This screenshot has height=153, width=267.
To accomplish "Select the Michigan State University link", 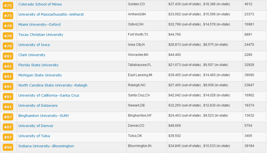I will click(40, 75).
